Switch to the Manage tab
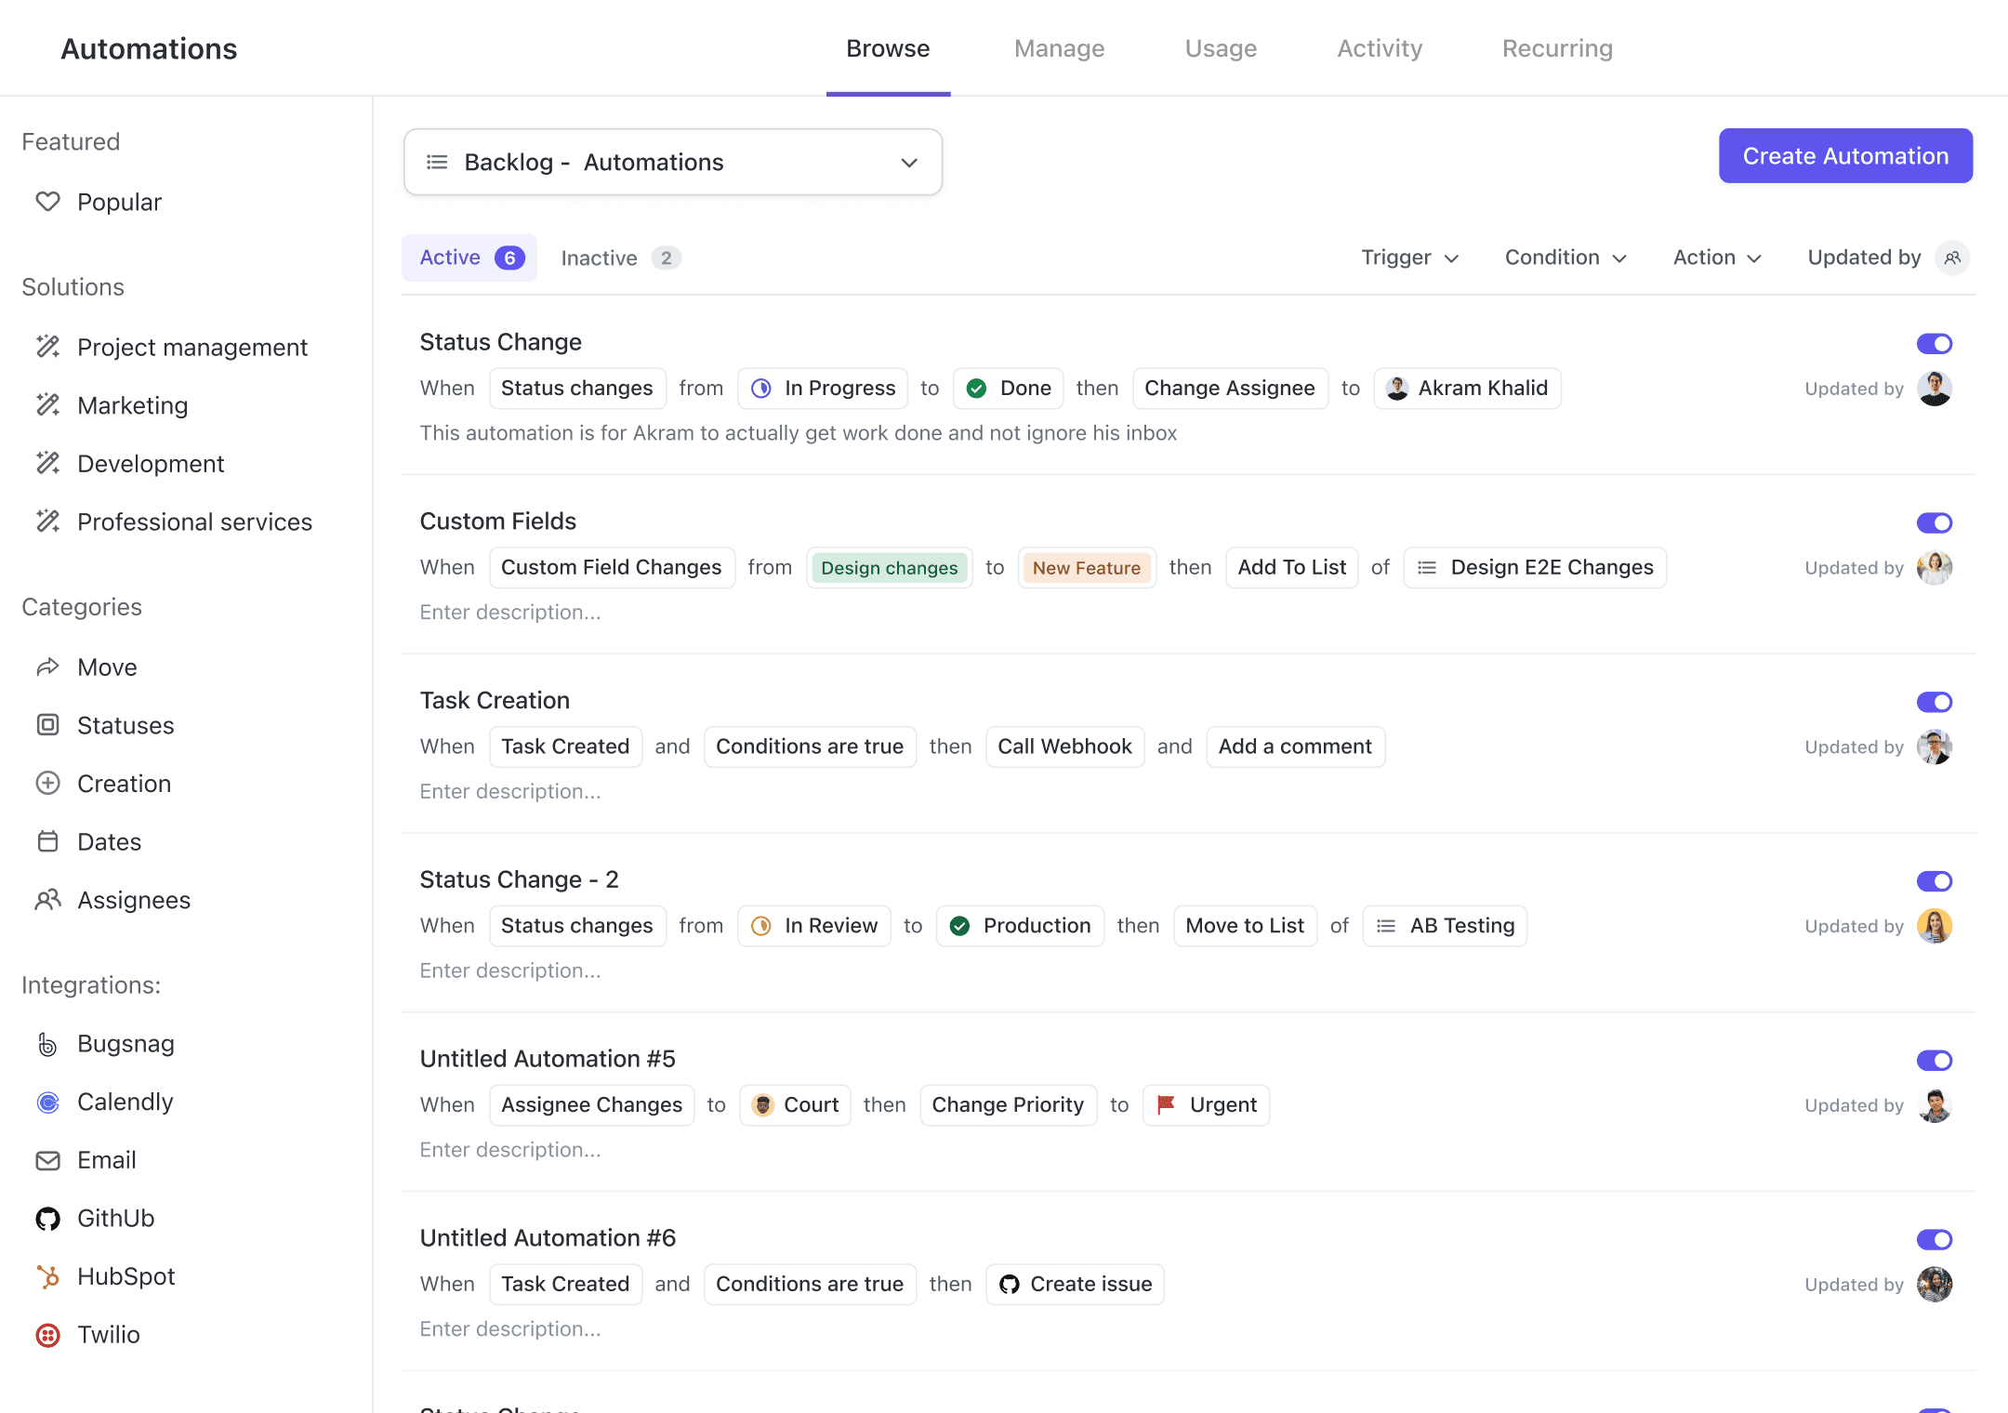Viewport: 2008px width, 1413px height. pyautogui.click(x=1059, y=48)
